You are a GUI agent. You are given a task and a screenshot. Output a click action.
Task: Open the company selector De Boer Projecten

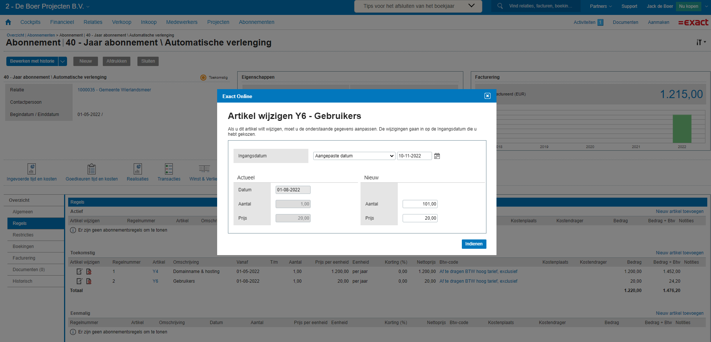[x=47, y=6]
